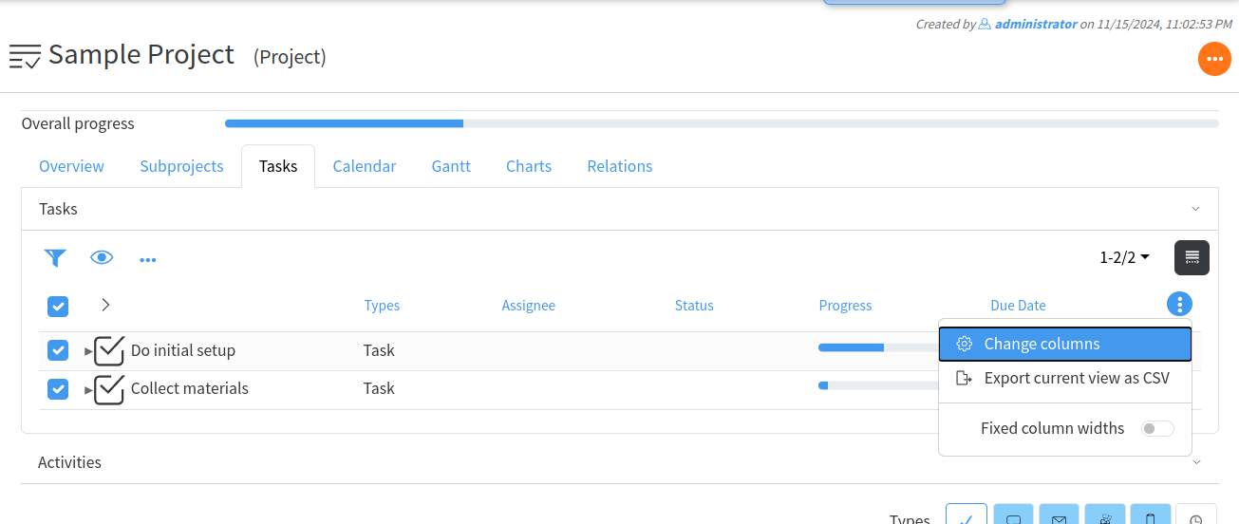Uncheck the Collect materials checkbox

[x=58, y=389]
